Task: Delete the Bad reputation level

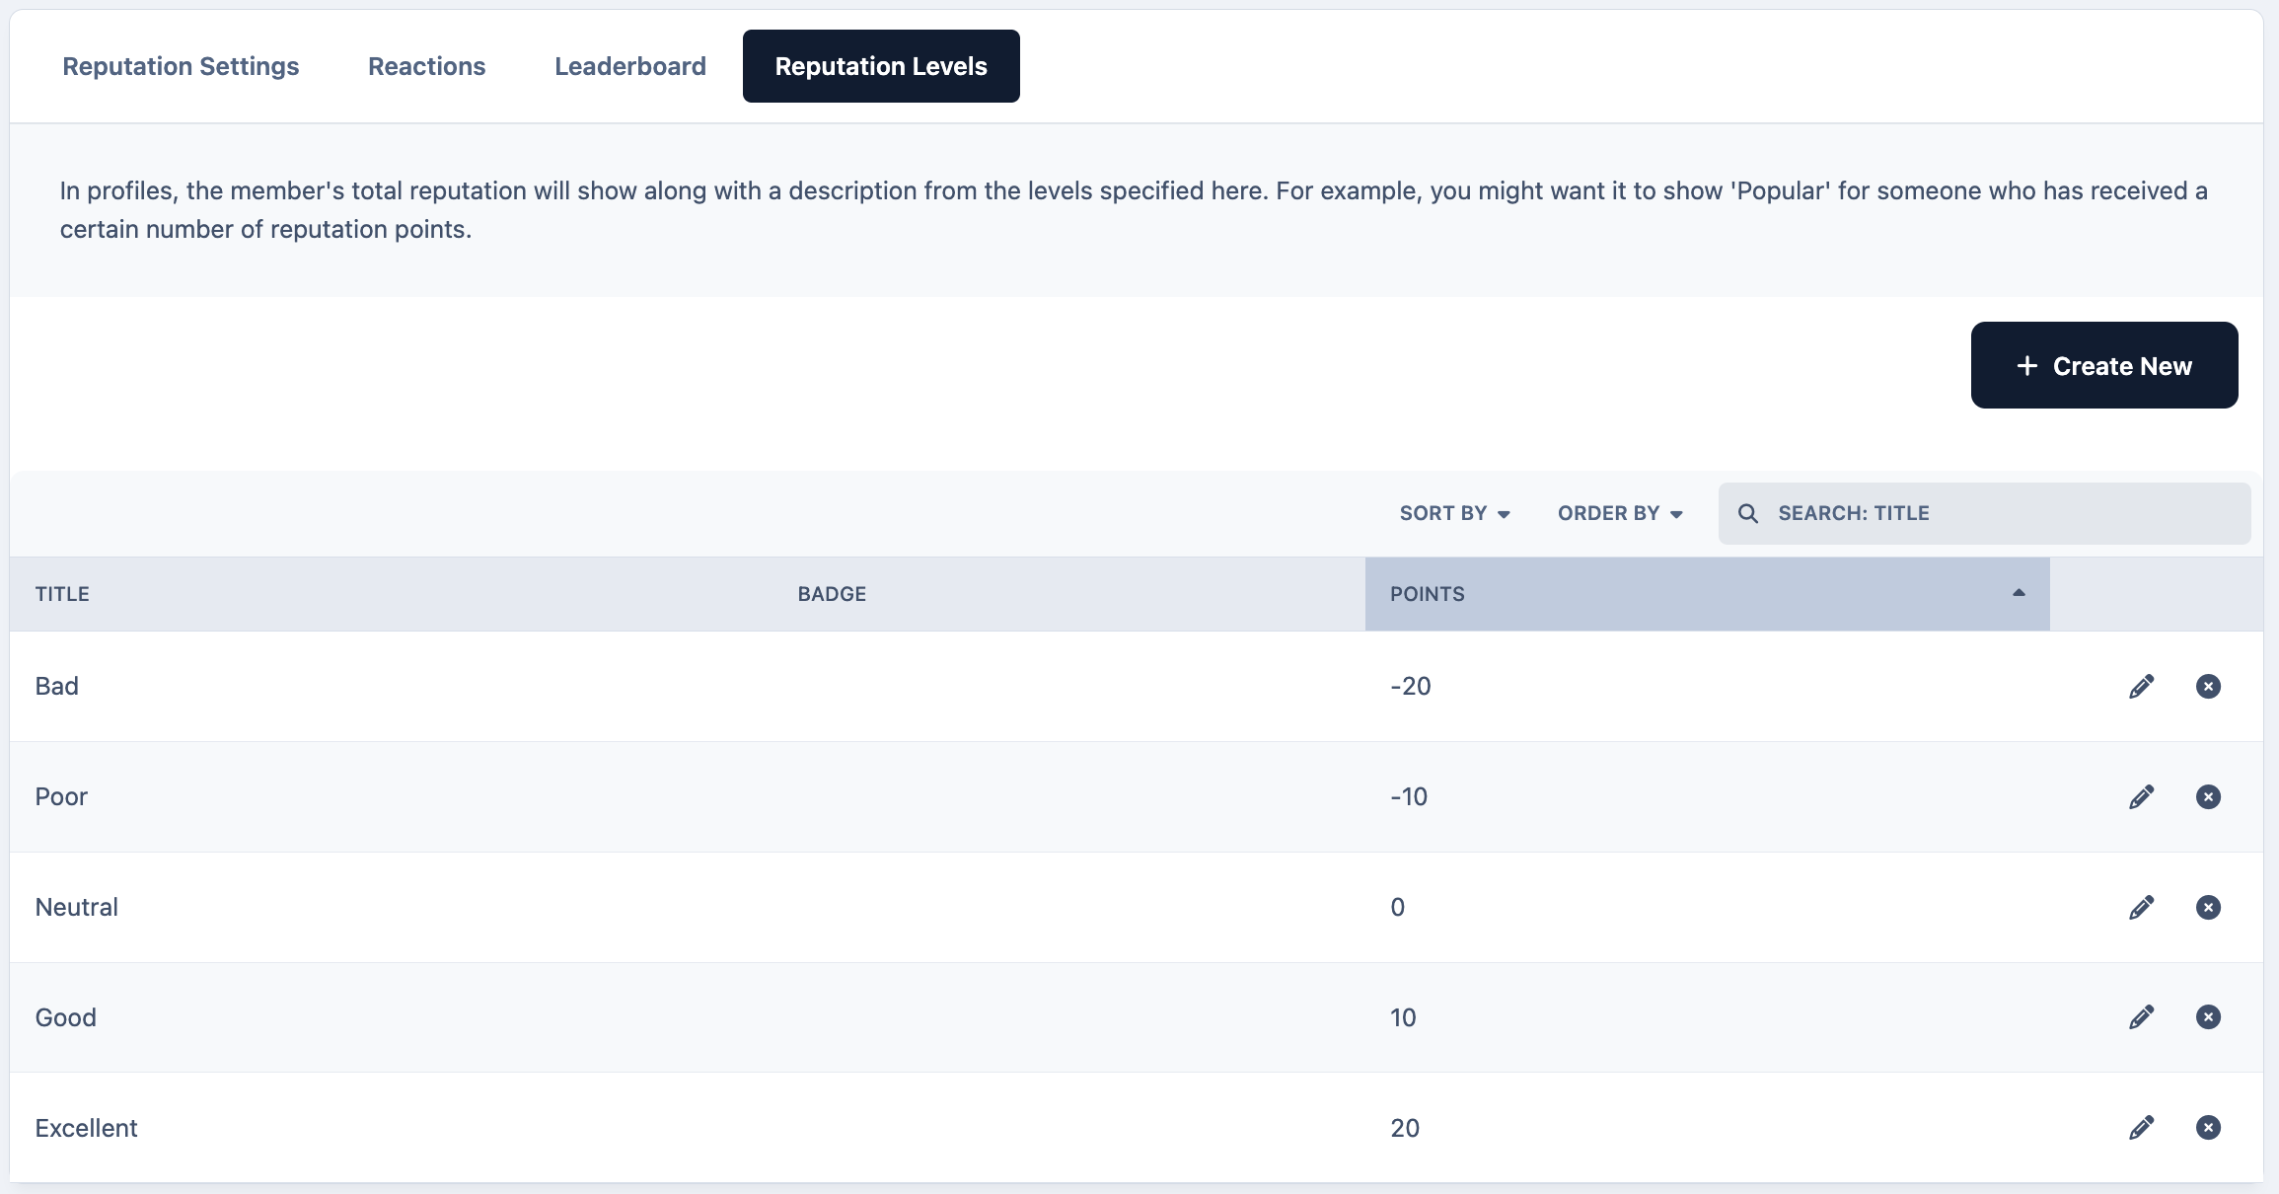Action: [x=2208, y=687]
